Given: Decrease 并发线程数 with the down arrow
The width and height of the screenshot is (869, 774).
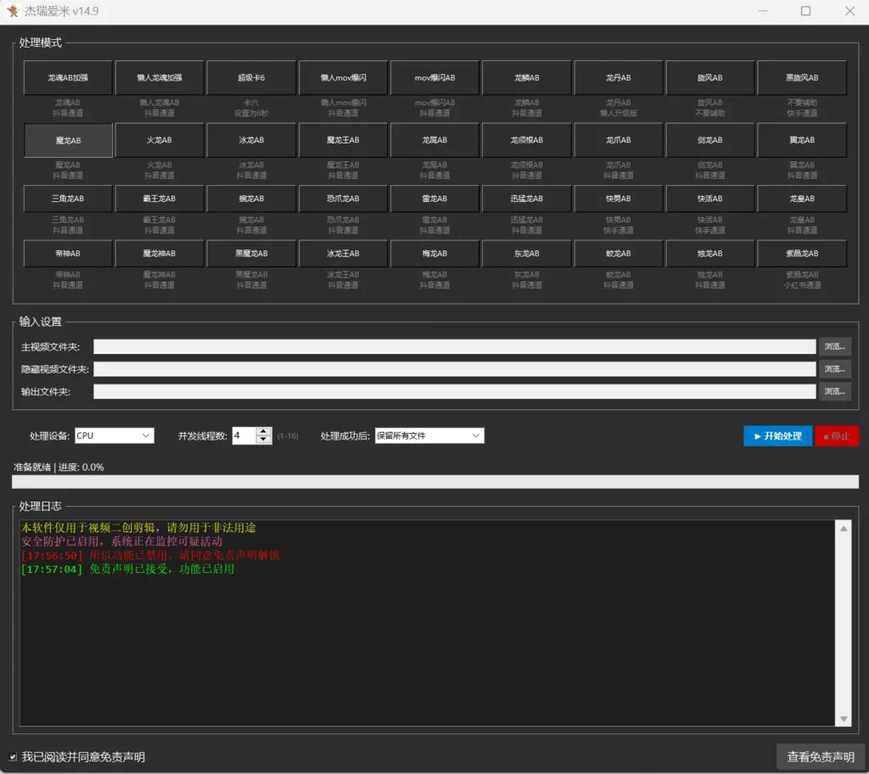Looking at the screenshot, I should 264,440.
